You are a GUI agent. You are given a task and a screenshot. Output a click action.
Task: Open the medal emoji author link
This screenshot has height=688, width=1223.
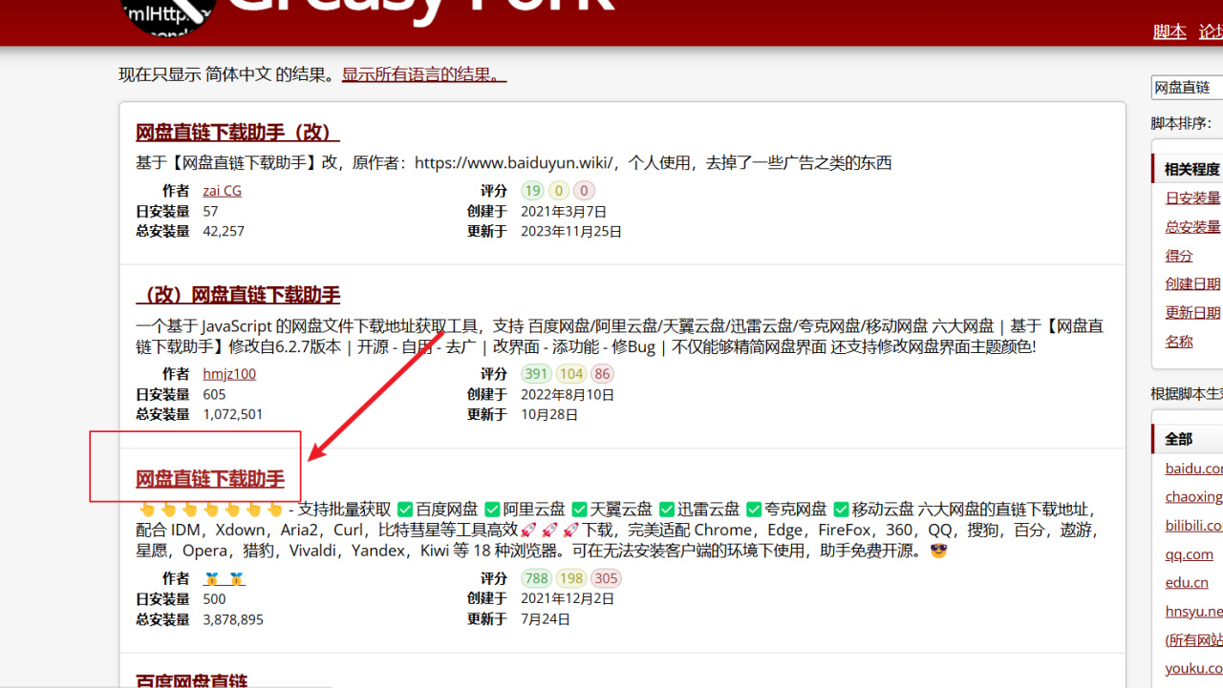click(x=225, y=578)
